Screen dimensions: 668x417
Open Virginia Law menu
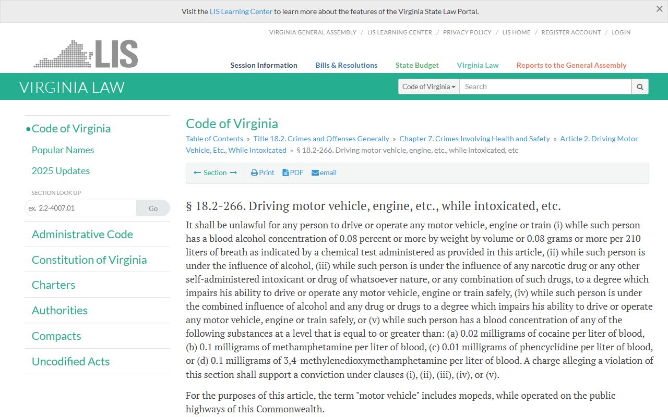point(478,65)
